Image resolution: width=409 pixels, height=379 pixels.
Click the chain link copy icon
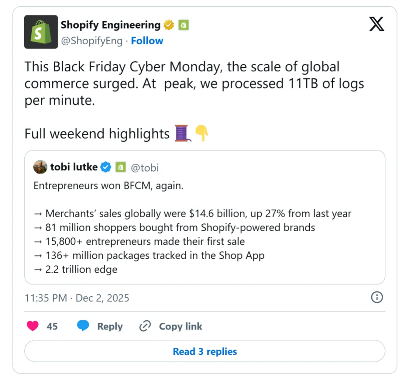coord(145,326)
